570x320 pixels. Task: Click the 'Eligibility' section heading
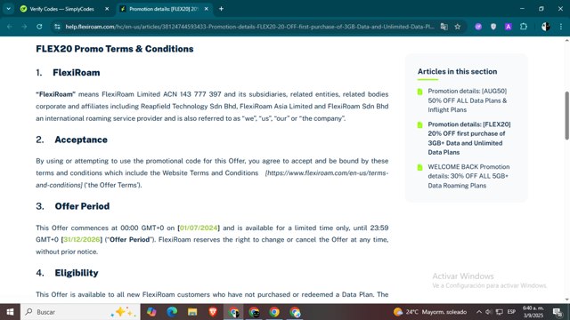[x=77, y=273]
